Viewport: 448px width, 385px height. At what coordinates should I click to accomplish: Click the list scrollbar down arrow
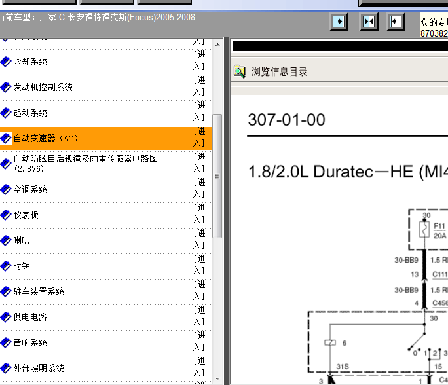point(217,378)
